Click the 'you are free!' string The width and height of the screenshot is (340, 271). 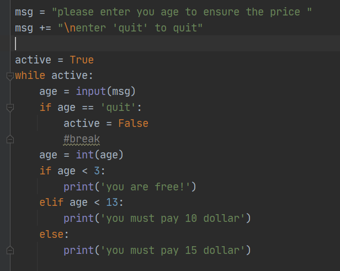pos(145,187)
